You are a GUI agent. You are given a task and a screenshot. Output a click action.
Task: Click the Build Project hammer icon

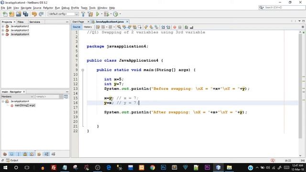[83, 14]
